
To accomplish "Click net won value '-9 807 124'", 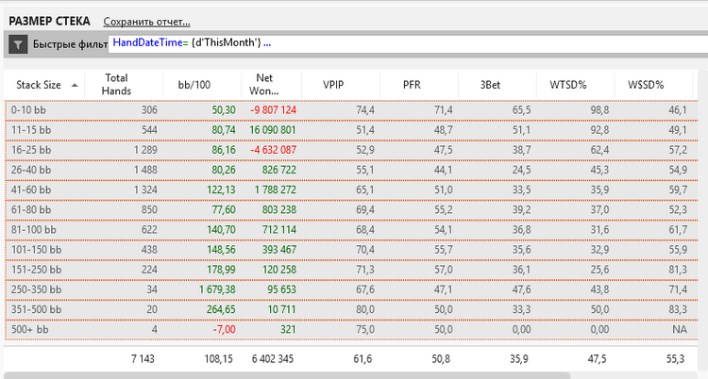I will pyautogui.click(x=273, y=110).
